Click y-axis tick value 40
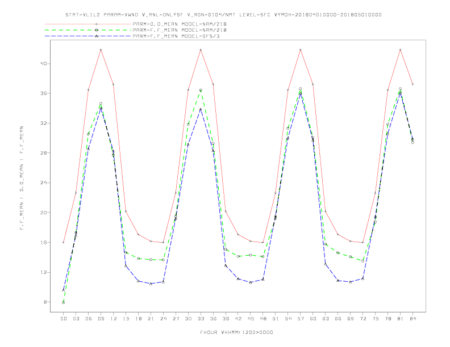The image size is (450, 347). [x=44, y=64]
